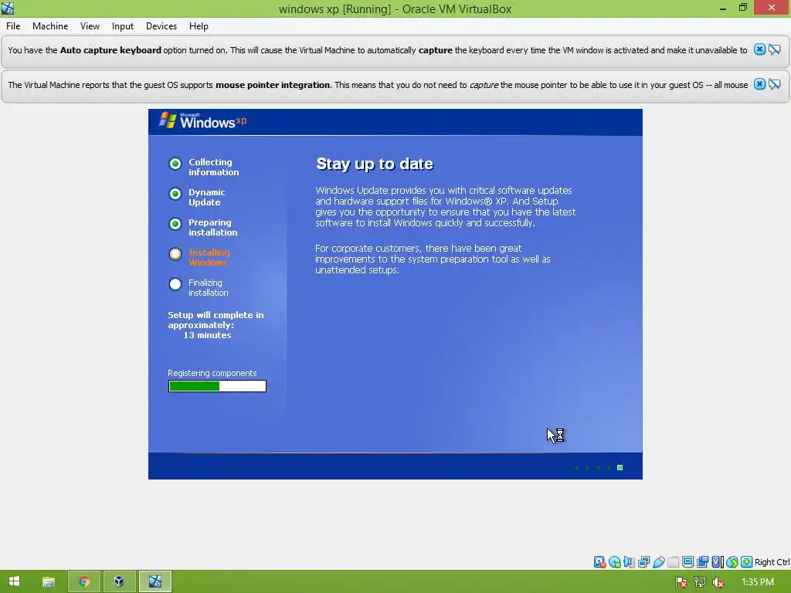This screenshot has height=593, width=791.
Task: Dismiss the mouse pointer integration notification
Action: (x=759, y=84)
